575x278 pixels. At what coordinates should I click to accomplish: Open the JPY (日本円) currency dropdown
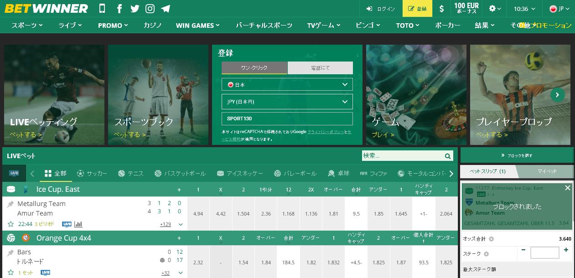coord(287,101)
